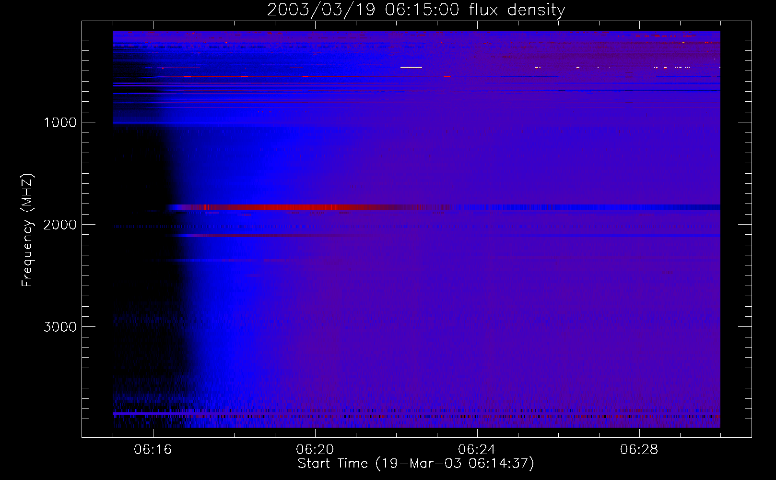Click the 06:16 time tick label
Screen dimensions: 776x480
coord(153,450)
